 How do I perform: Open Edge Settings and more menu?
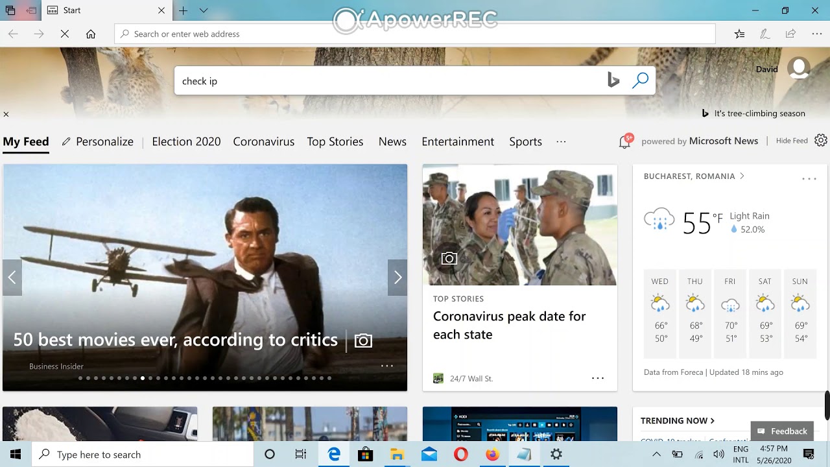816,34
